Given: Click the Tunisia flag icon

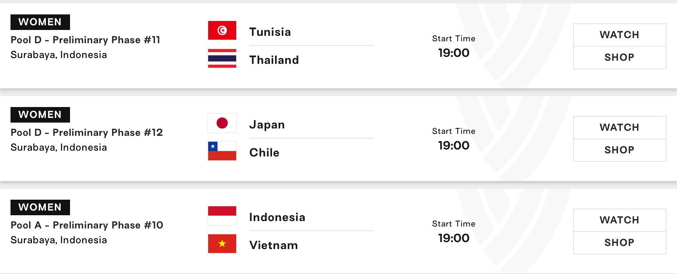Looking at the screenshot, I should [x=222, y=30].
